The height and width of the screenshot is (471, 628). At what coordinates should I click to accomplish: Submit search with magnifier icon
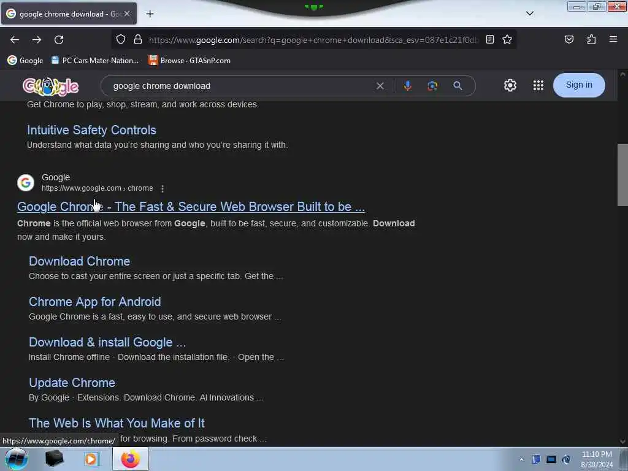(458, 86)
